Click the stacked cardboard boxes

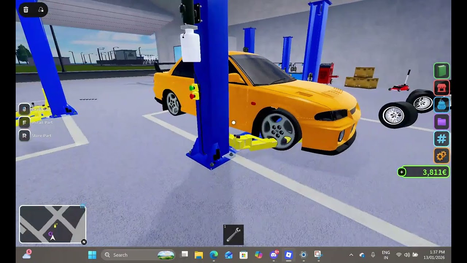(x=361, y=77)
